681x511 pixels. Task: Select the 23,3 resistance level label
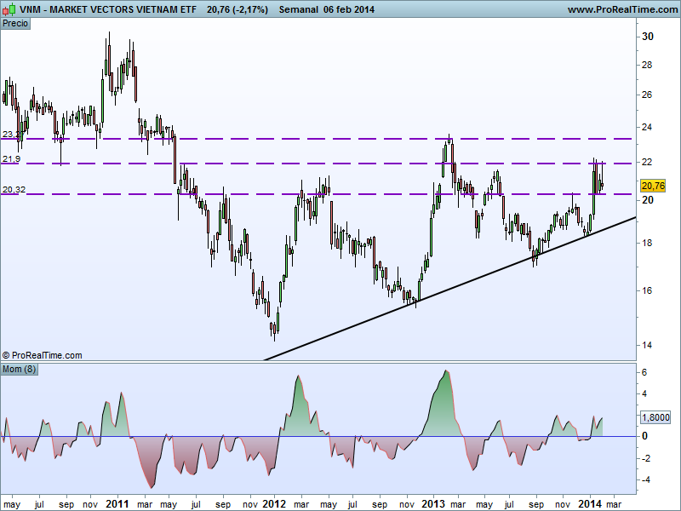coord(9,135)
